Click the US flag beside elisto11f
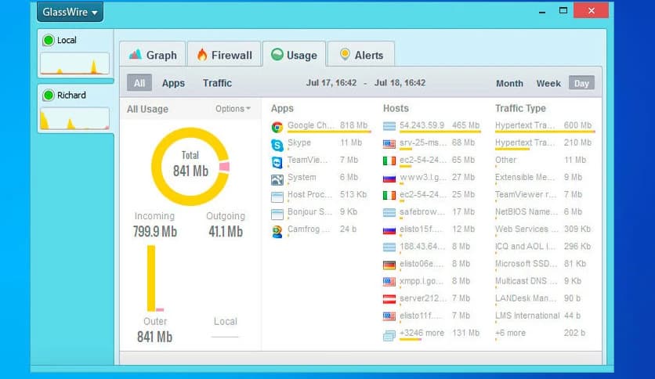Viewport: 655px width, 379px height. click(389, 316)
